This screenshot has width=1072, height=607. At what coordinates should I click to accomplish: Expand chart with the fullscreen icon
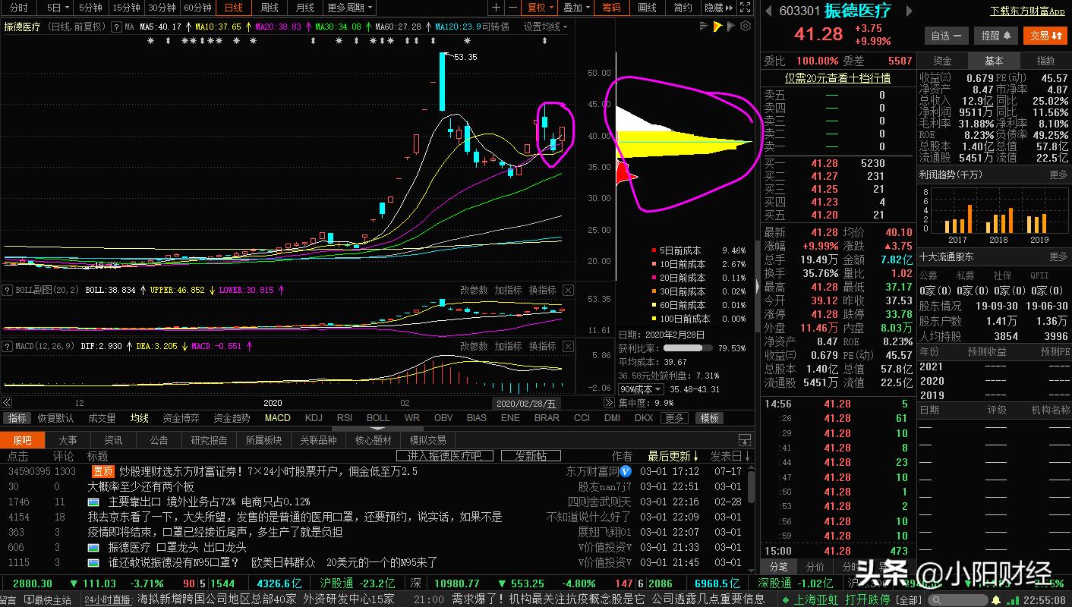pos(745,8)
